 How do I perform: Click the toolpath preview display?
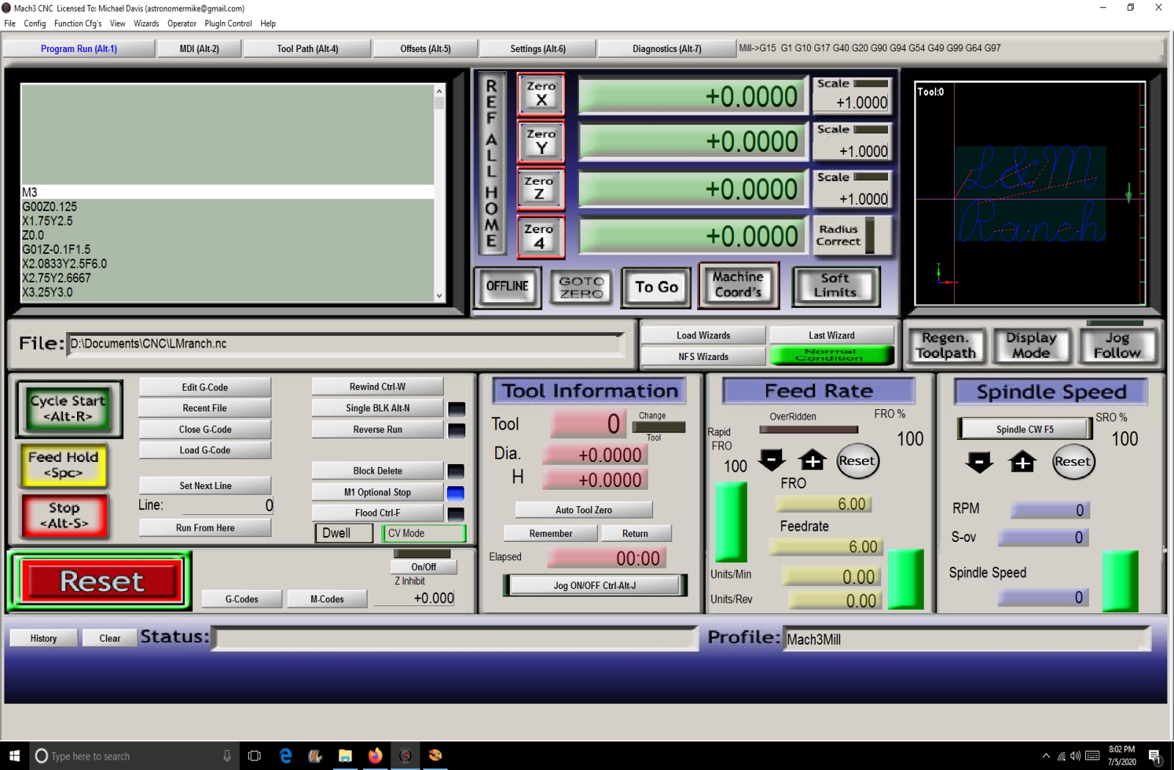coord(1030,194)
